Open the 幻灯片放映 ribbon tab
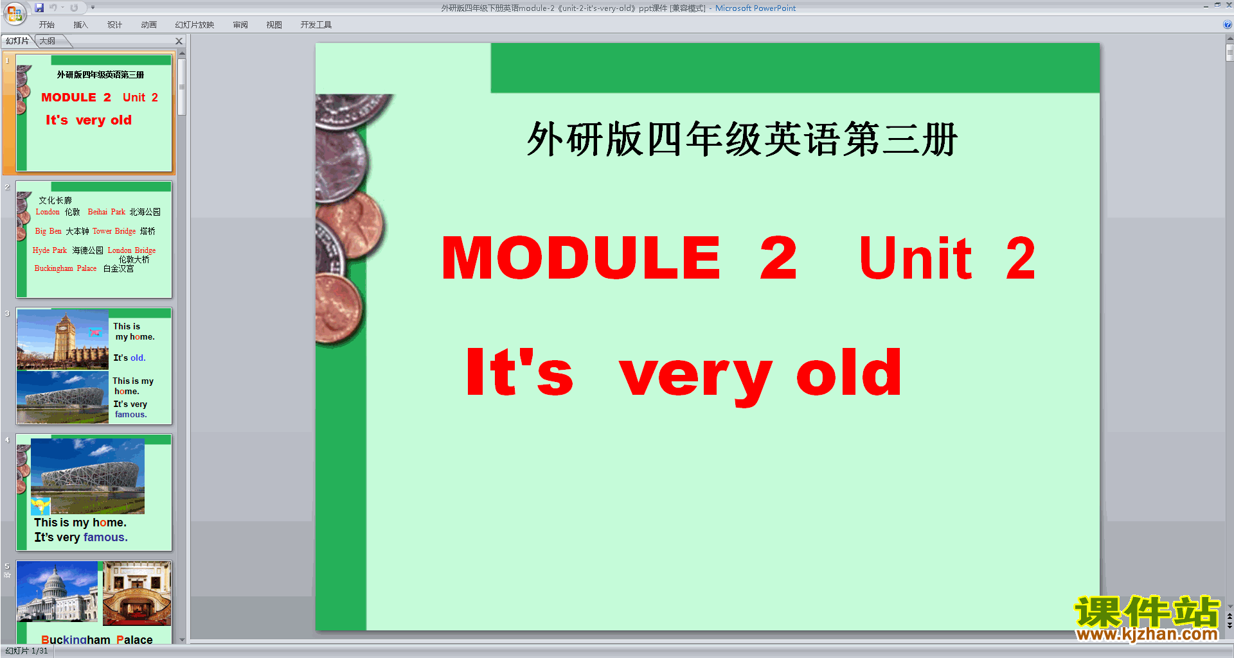 [x=194, y=25]
